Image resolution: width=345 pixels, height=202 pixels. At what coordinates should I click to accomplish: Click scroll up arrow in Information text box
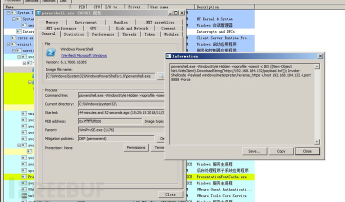click(317, 66)
